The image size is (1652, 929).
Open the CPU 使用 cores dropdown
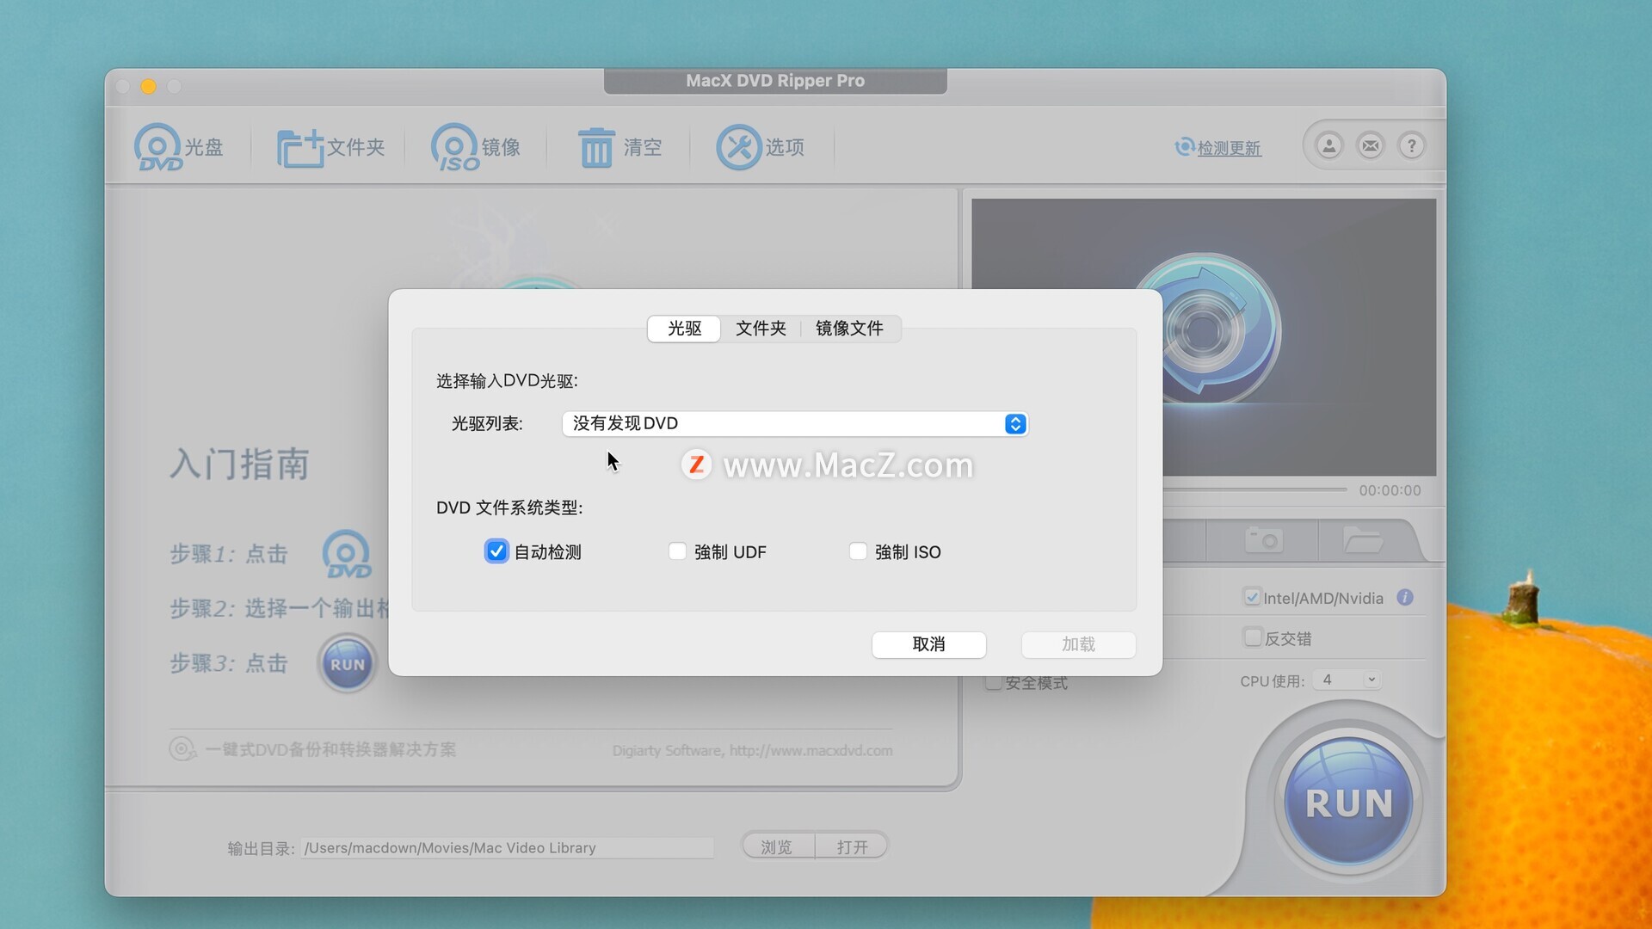(x=1347, y=680)
